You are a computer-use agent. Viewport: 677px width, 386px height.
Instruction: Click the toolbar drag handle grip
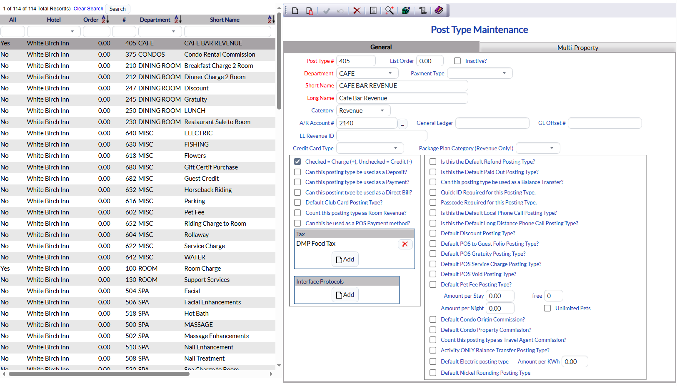[286, 10]
